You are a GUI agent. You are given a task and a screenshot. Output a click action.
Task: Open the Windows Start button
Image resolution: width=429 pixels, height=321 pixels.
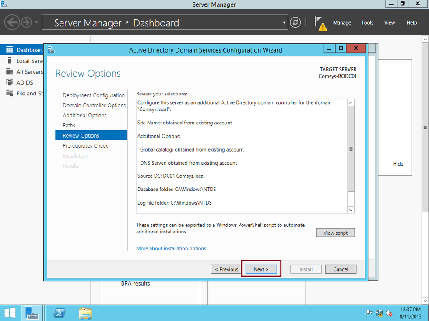10,313
